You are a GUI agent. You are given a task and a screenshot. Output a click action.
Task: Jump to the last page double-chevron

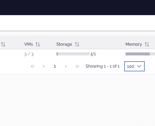tap(77, 66)
